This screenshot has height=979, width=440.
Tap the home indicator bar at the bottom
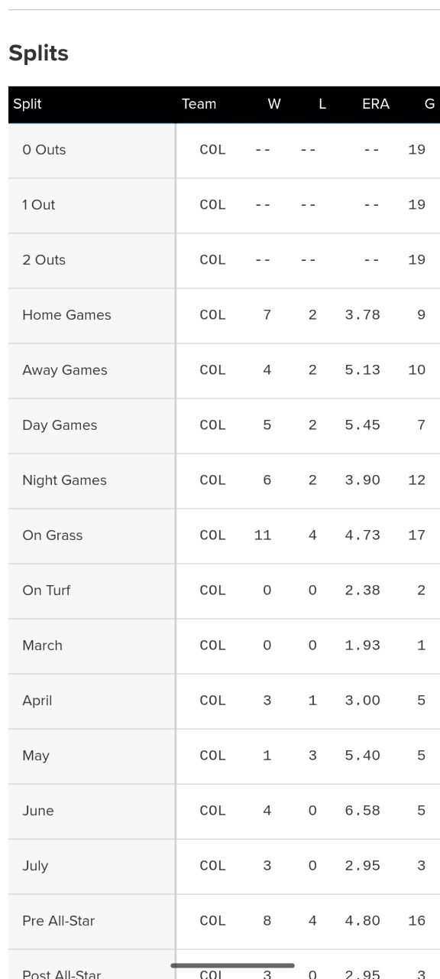point(232,965)
